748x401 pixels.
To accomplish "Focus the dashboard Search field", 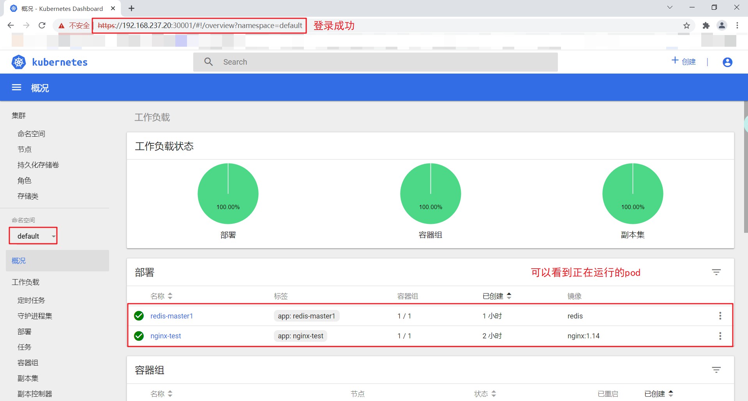I will (x=376, y=62).
